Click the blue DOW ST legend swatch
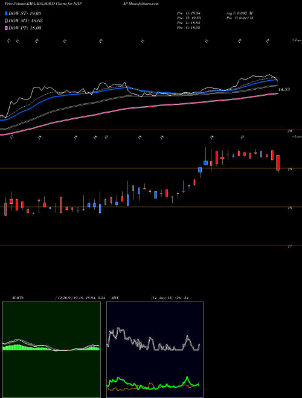 point(6,13)
